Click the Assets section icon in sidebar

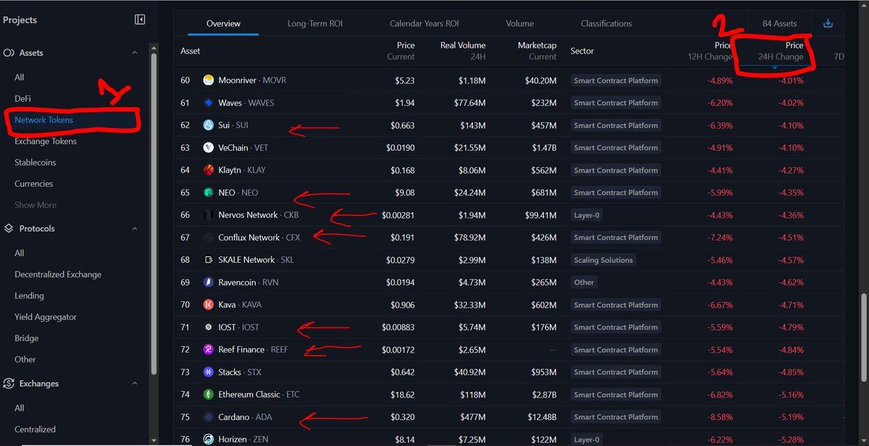9,53
